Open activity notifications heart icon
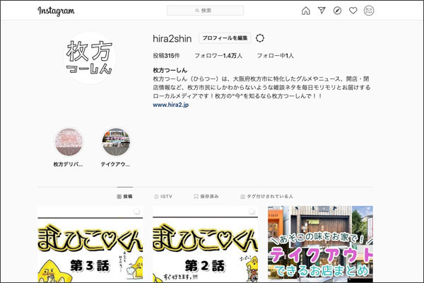The image size is (424, 283). click(353, 11)
